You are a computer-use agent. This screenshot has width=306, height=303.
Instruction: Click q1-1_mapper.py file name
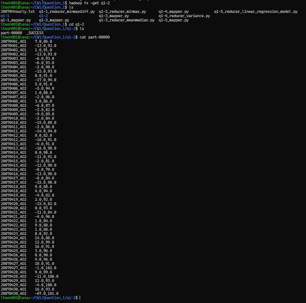click(16, 20)
